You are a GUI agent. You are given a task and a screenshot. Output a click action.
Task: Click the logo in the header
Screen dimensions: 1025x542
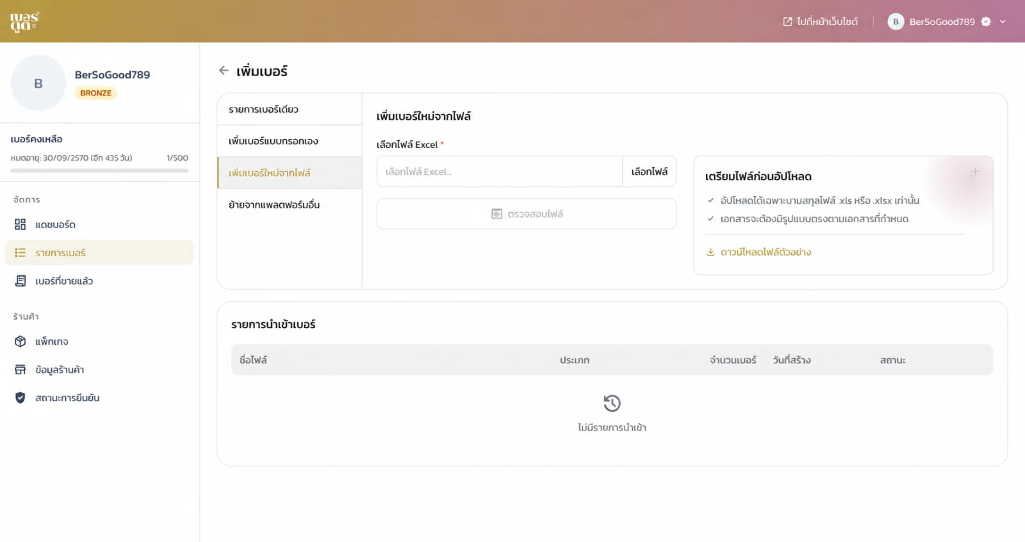pos(24,21)
